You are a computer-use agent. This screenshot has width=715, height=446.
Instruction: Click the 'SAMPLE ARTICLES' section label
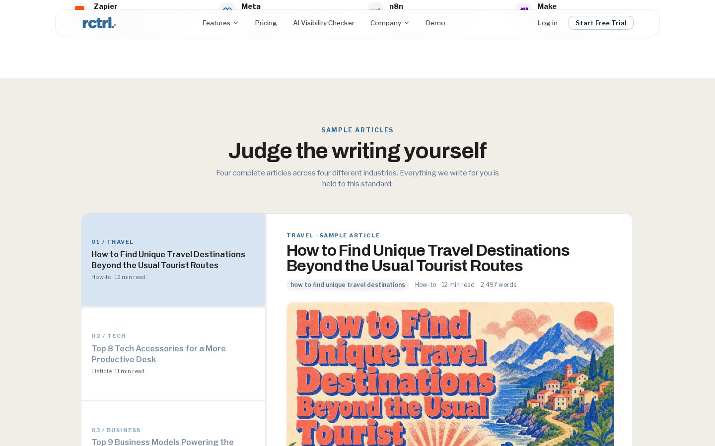coord(357,130)
